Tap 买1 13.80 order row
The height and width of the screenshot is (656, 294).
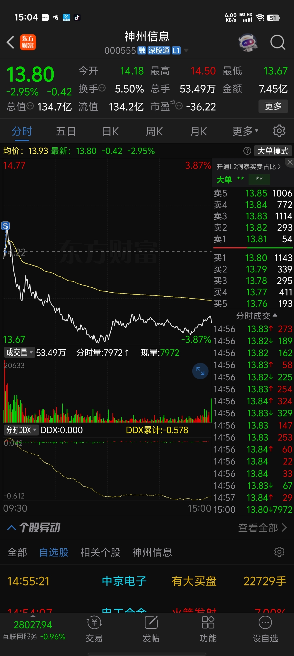coord(253,258)
